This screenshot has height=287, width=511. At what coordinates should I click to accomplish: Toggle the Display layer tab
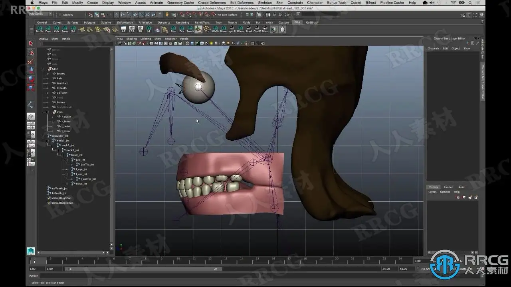pyautogui.click(x=433, y=187)
